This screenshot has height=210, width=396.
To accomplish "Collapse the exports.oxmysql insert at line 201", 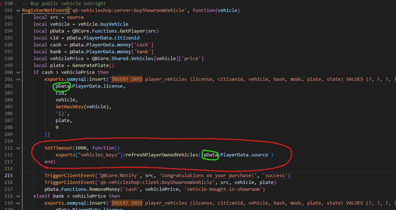I will click(18, 79).
